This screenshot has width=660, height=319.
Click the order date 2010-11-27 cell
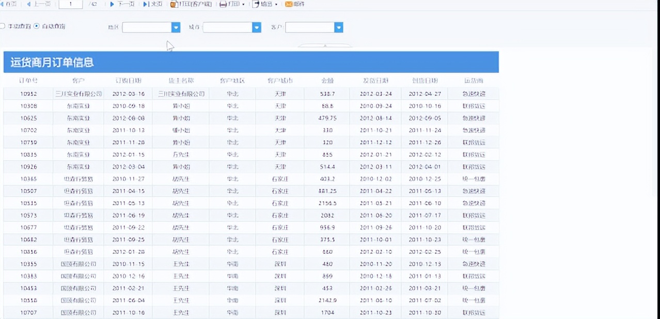point(129,179)
